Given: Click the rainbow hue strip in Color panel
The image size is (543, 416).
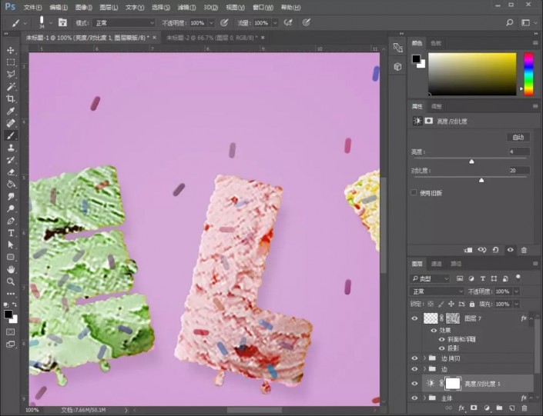Looking at the screenshot, I should 528,74.
